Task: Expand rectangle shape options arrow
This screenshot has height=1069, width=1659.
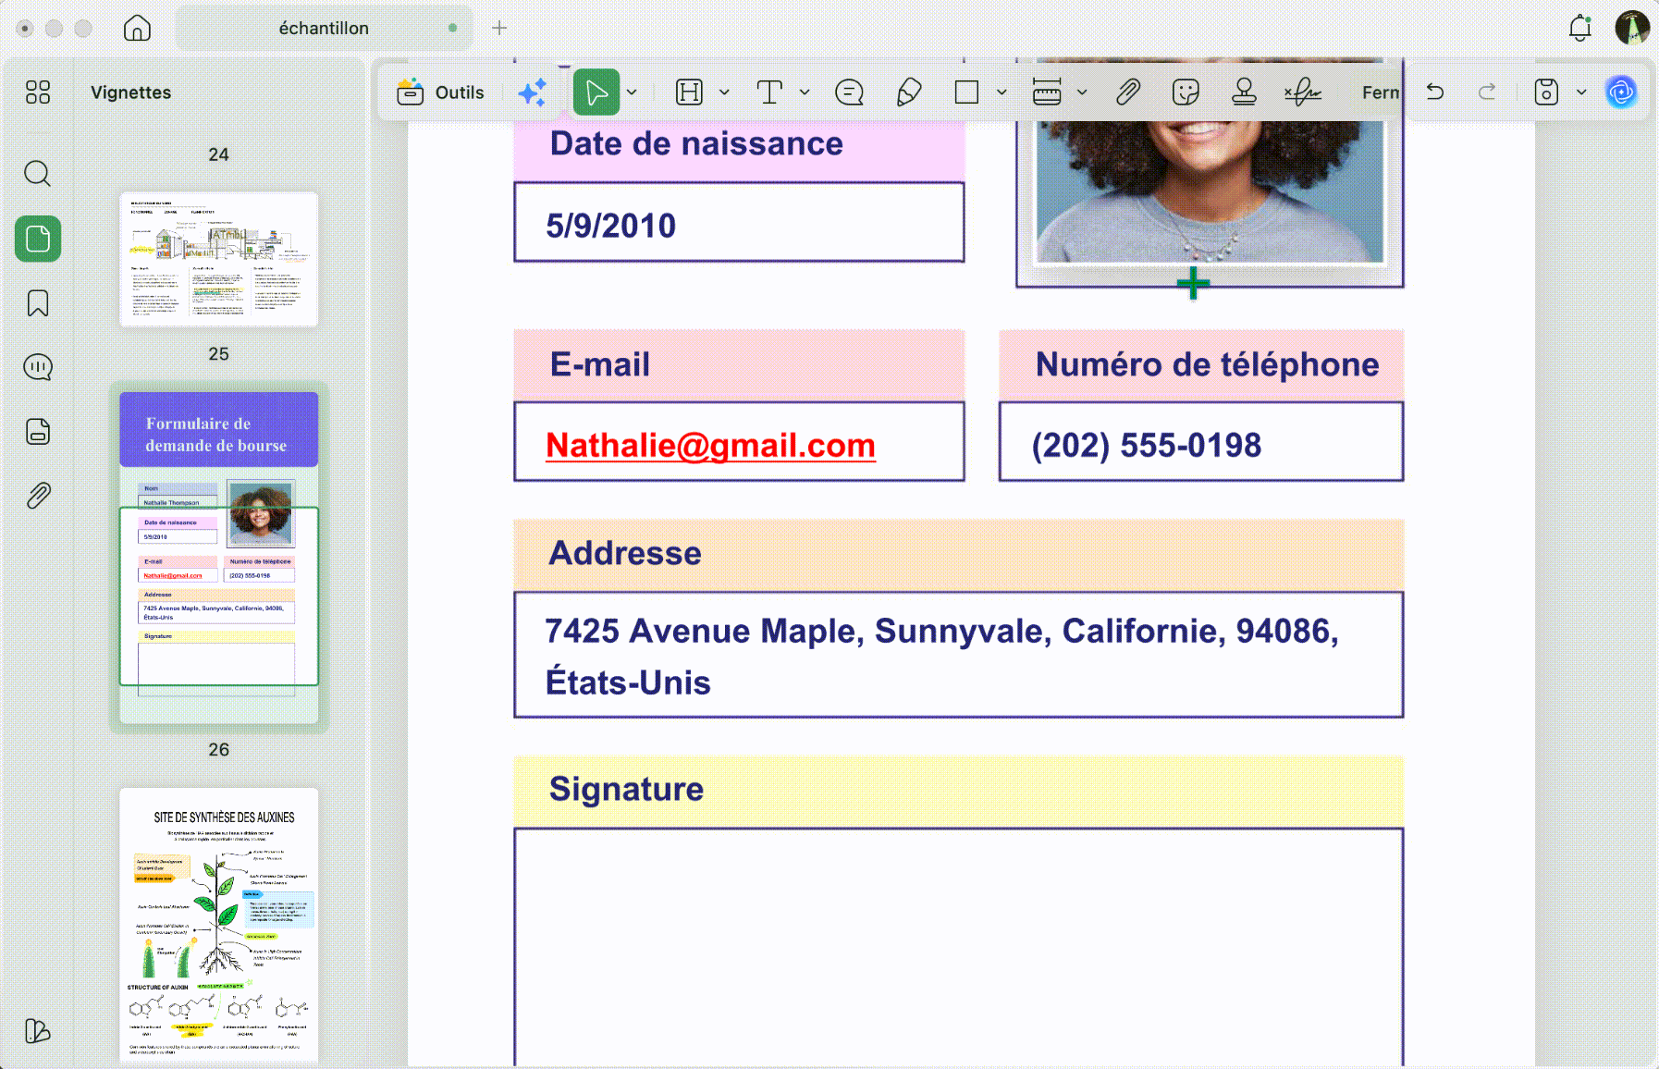Action: [1002, 92]
